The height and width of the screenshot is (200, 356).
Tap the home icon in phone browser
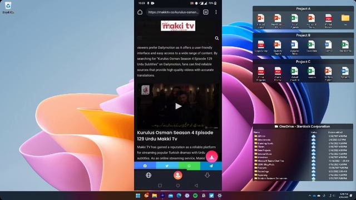point(140,12)
